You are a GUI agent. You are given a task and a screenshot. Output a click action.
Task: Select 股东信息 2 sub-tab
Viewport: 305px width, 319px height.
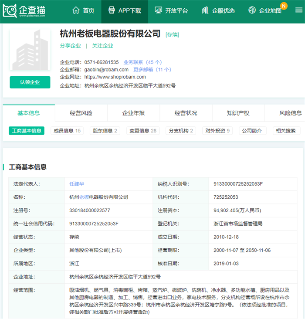coord(105,131)
